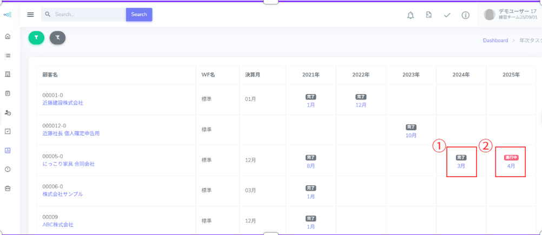This screenshot has height=235, width=542.
Task: Open the bar chart icon in sidebar
Action: [x=8, y=150]
